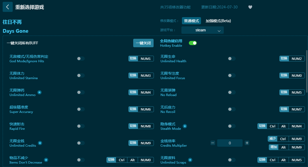This screenshot has height=167, width=308.
Task: Click the back arrow icon
Action: 8,7
